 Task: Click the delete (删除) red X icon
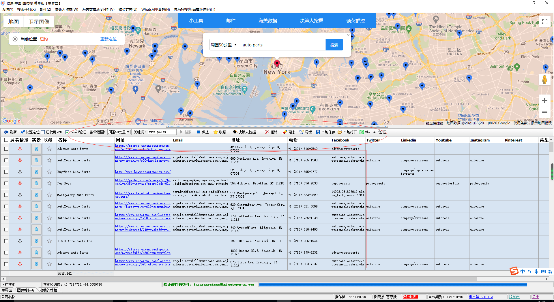click(267, 132)
